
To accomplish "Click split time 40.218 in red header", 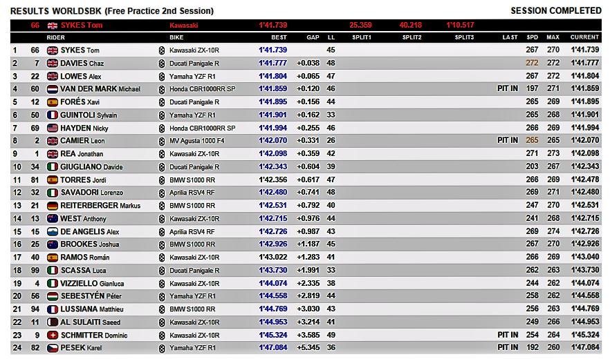I will 411,26.
